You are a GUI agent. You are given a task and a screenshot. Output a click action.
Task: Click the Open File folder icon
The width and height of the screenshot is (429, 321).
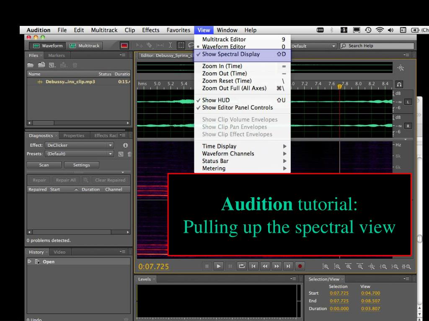click(x=31, y=65)
